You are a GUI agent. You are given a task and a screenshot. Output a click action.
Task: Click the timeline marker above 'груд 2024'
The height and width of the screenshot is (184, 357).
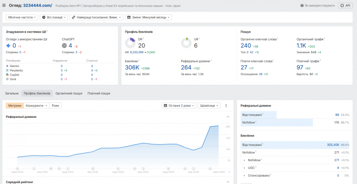click(67, 169)
